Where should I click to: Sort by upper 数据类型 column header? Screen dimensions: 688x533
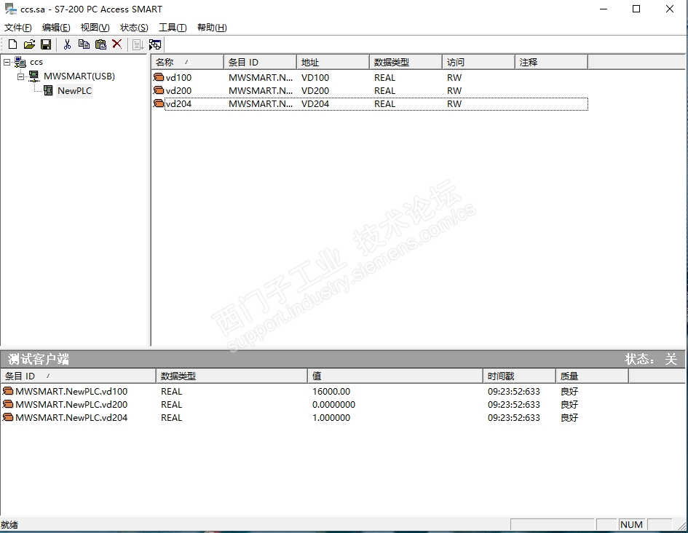[x=406, y=63]
